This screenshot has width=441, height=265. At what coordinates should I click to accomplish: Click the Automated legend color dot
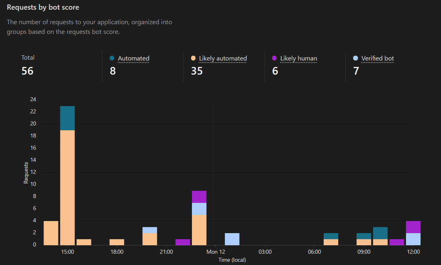(x=112, y=58)
